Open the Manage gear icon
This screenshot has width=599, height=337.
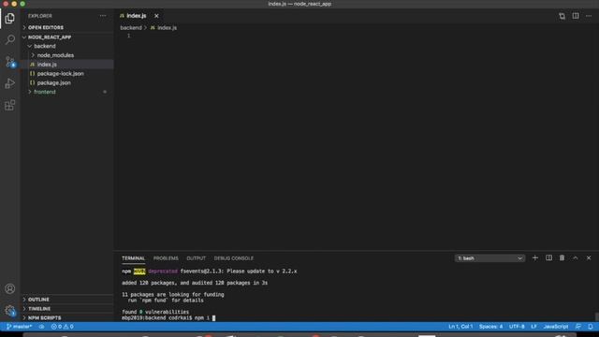coord(10,310)
